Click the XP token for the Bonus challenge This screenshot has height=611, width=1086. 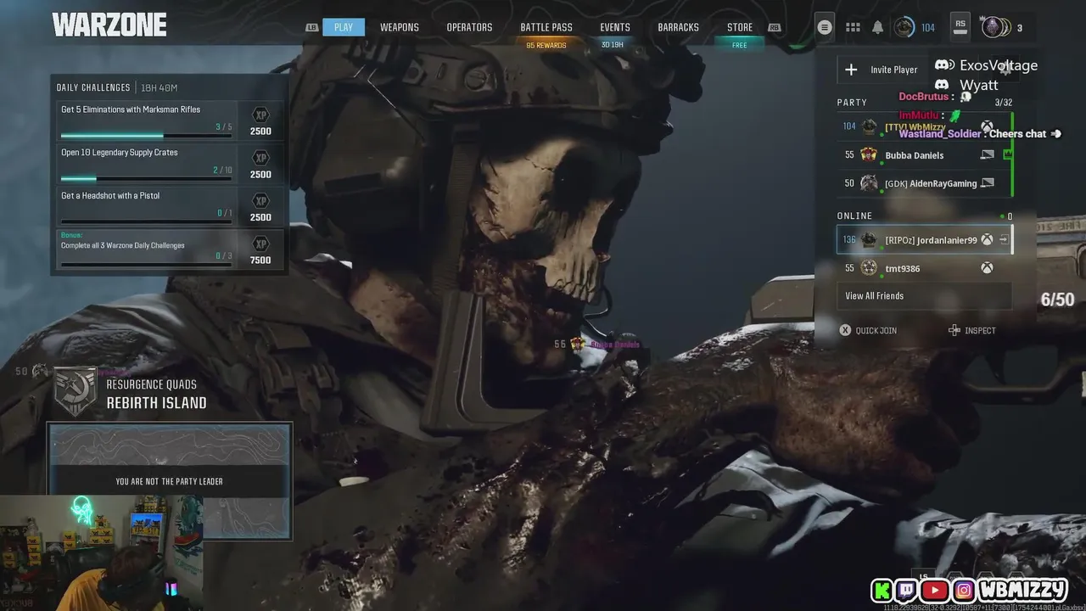[x=260, y=244]
